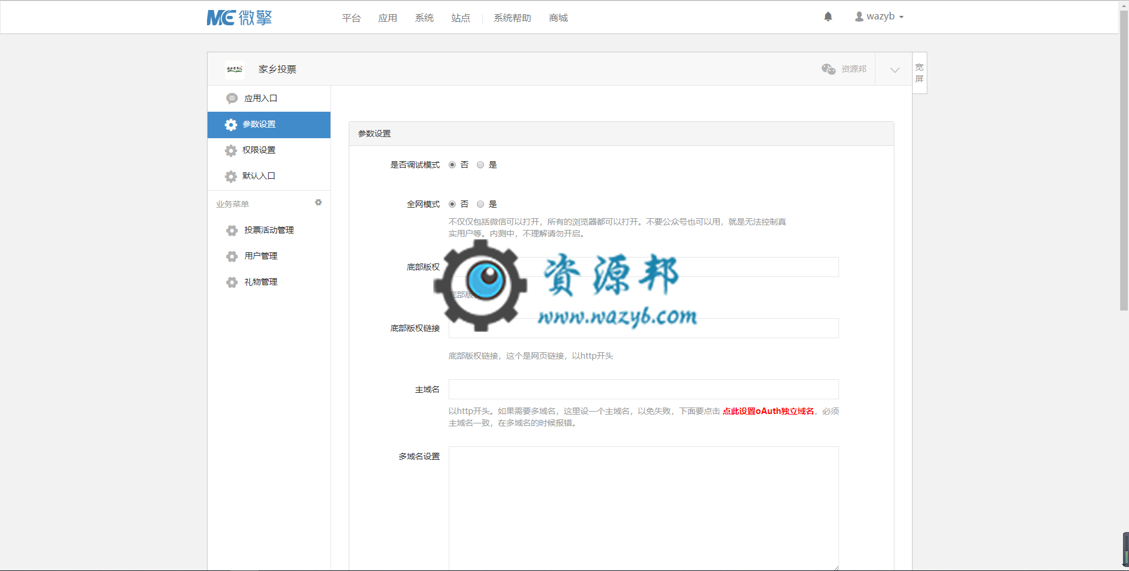This screenshot has height=571, width=1129.
Task: Select 是 for 是否调试模式
Action: [x=480, y=165]
